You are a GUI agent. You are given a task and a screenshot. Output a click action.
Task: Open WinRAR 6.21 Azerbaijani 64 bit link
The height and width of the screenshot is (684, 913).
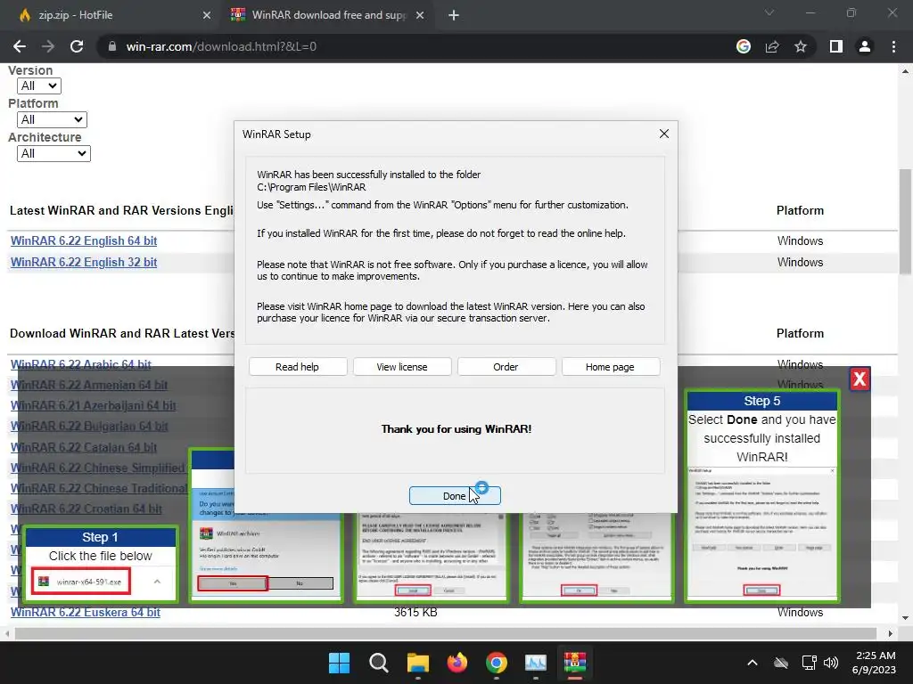click(93, 405)
